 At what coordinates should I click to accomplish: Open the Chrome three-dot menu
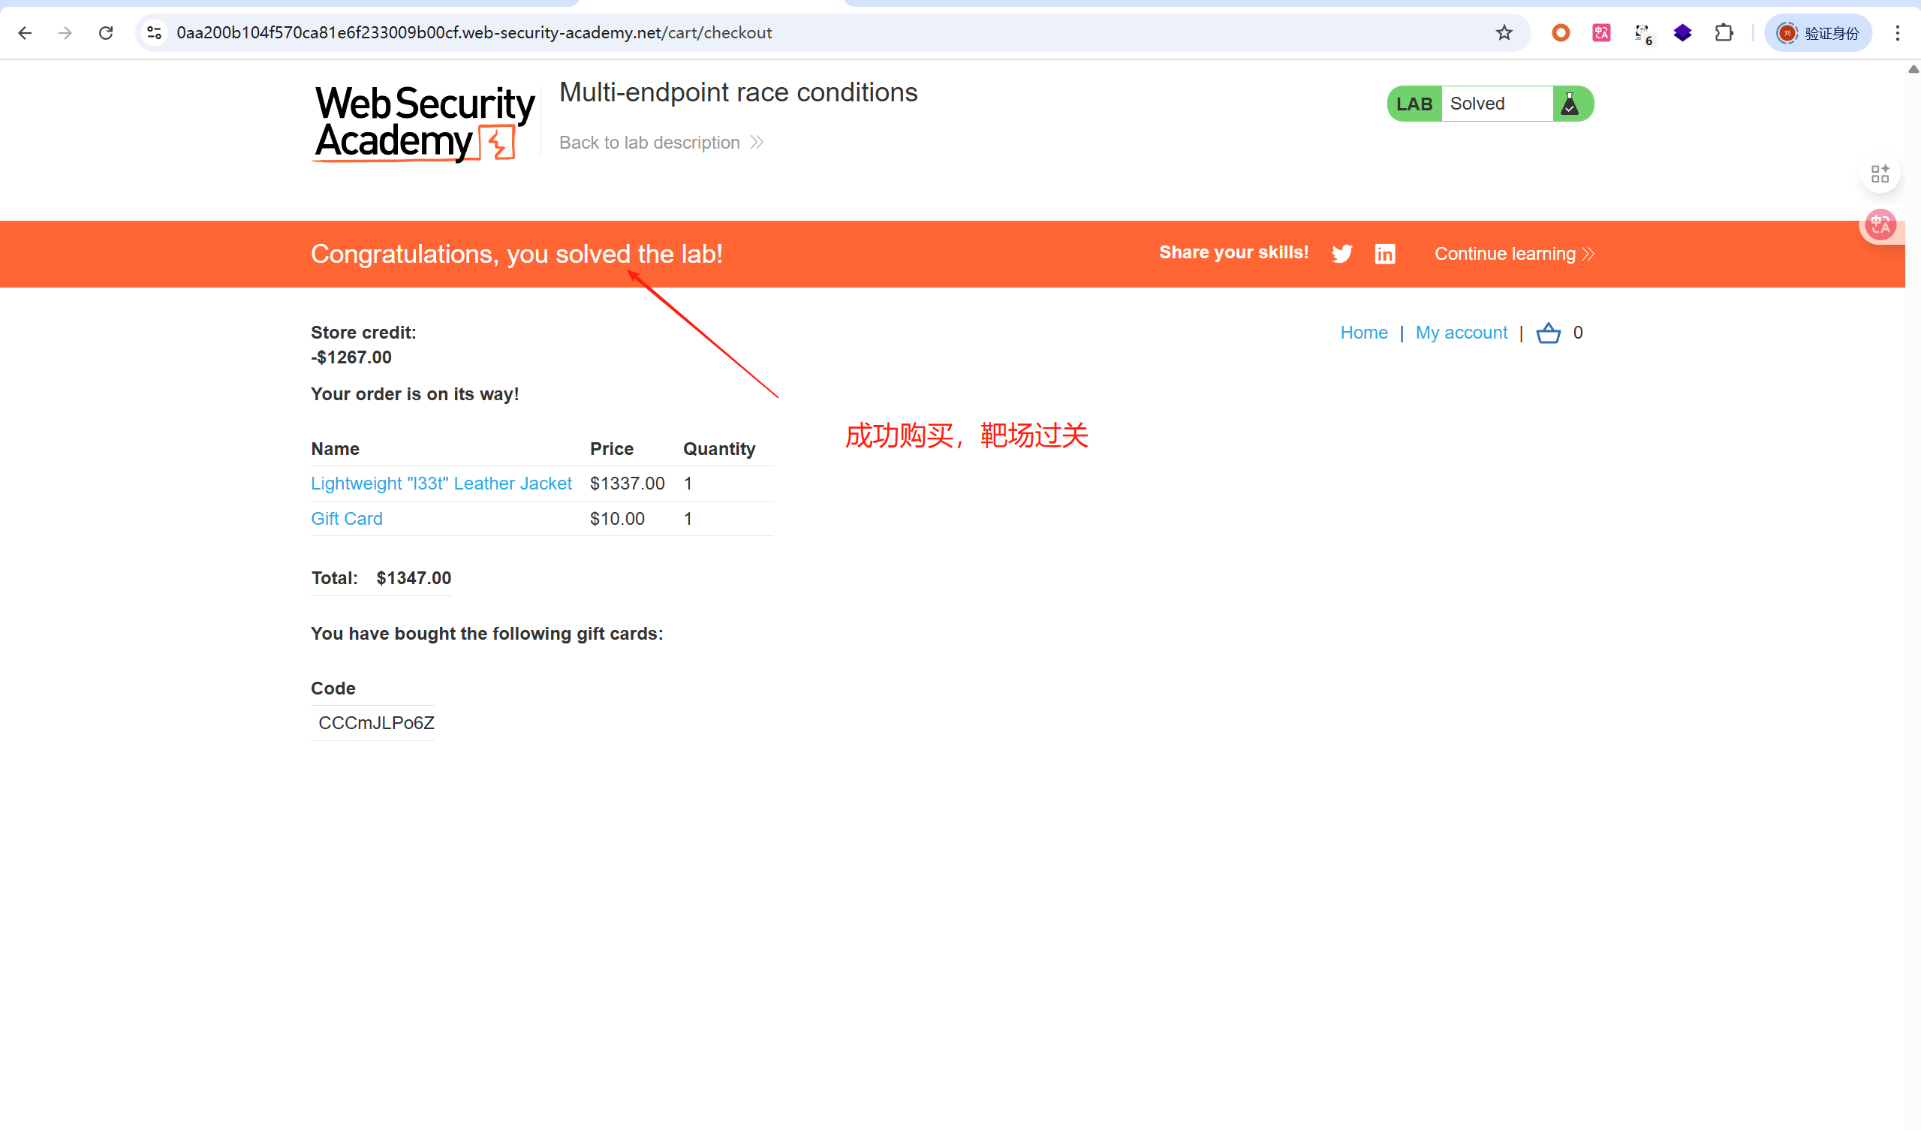tap(1898, 33)
